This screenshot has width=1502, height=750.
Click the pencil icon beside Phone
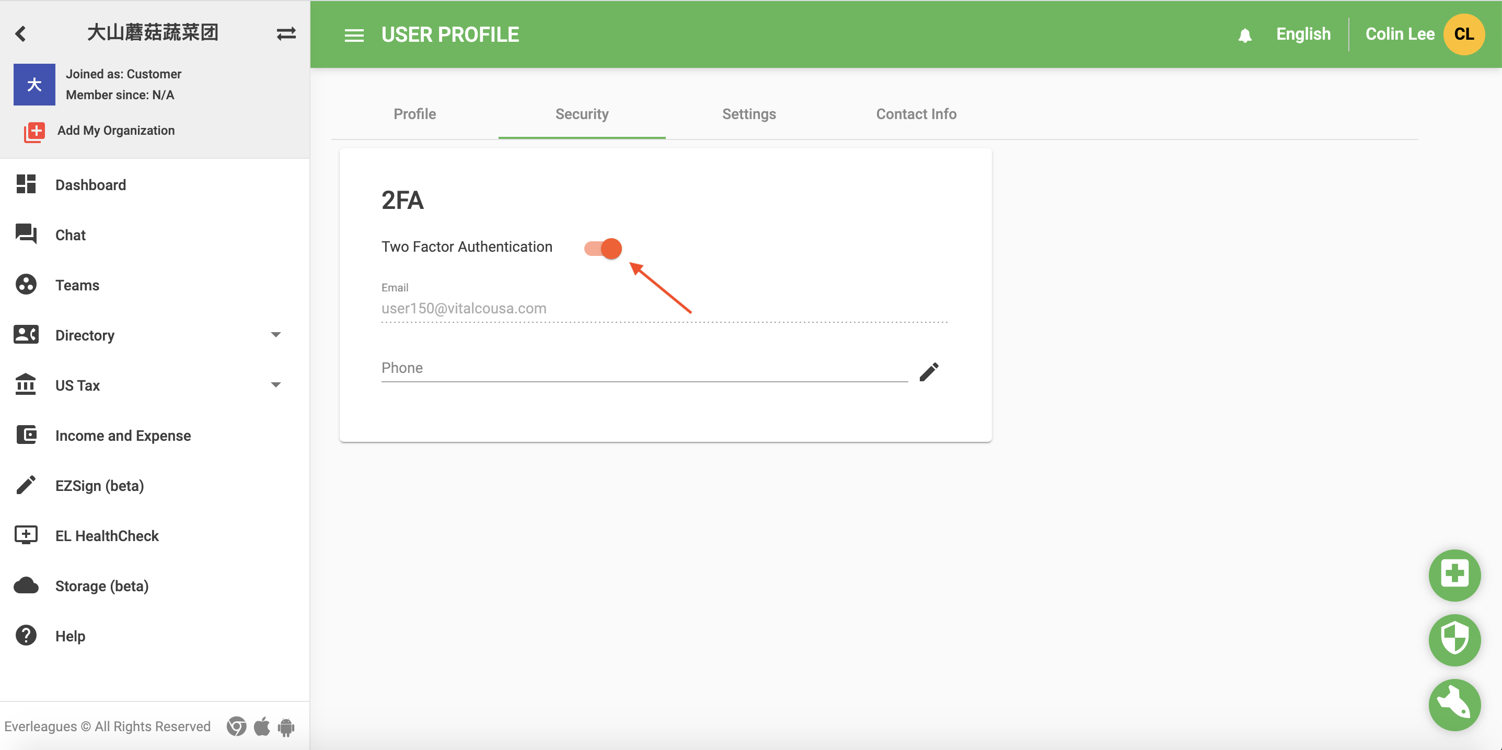tap(929, 371)
